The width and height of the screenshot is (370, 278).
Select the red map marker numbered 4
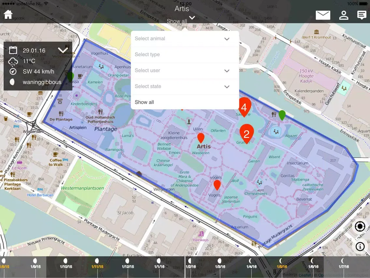pyautogui.click(x=244, y=107)
